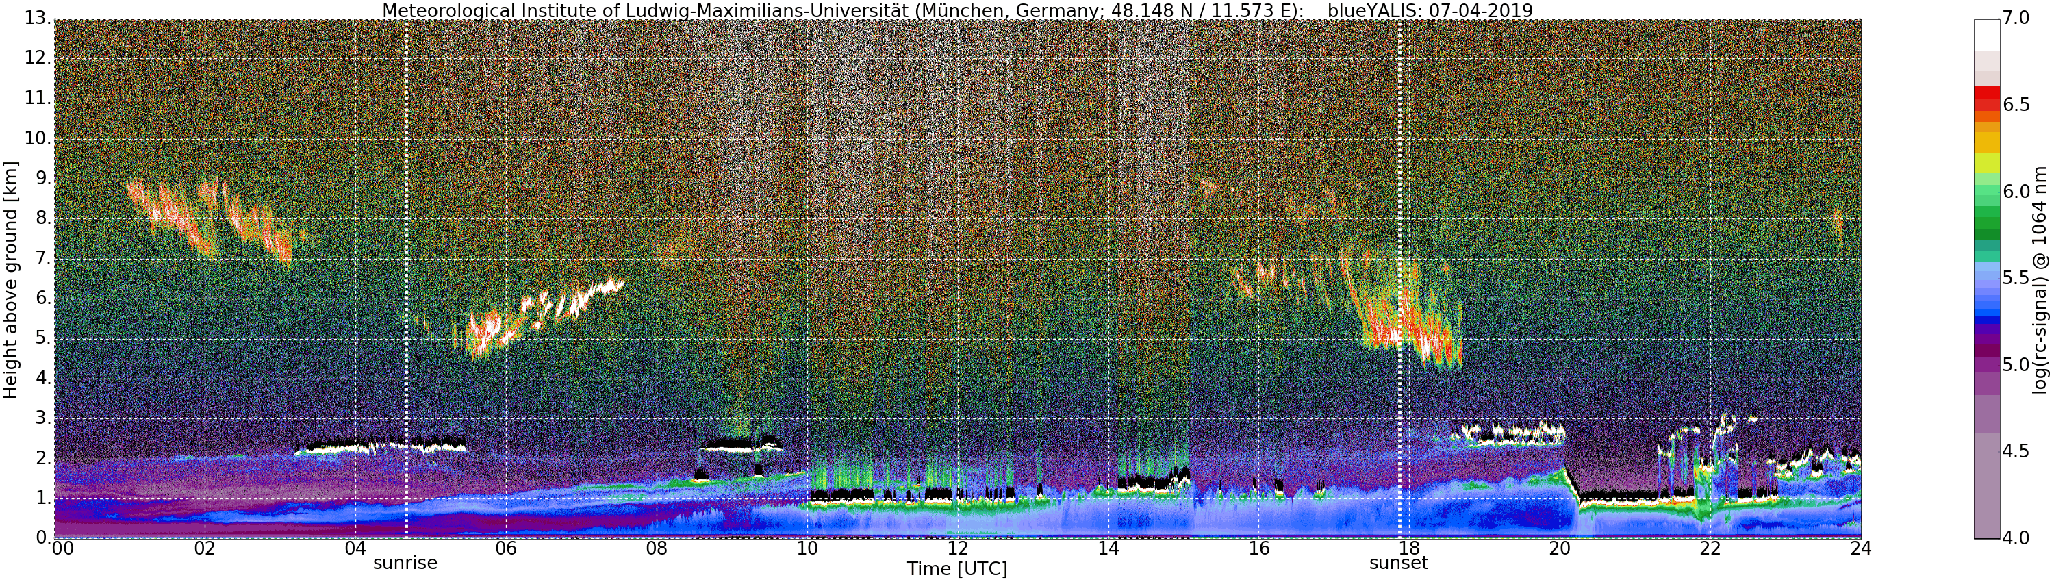This screenshot has width=2054, height=582.
Task: Click the 6.0 tick on the colorbar
Action: tap(2017, 191)
